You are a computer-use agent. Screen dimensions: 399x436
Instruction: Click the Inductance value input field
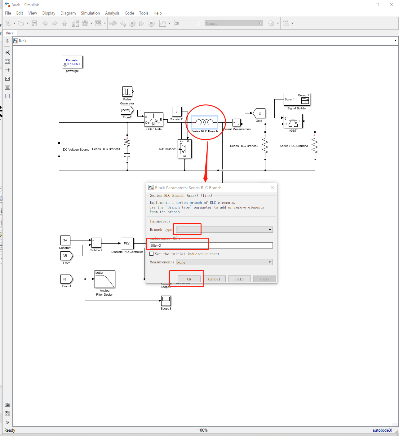click(211, 245)
